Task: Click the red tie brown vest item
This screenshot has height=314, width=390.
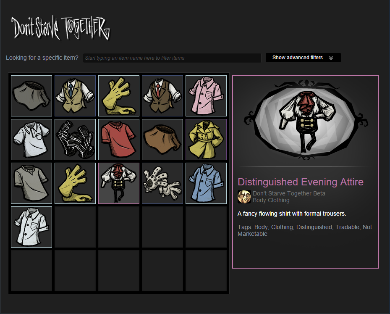Action: (162, 96)
